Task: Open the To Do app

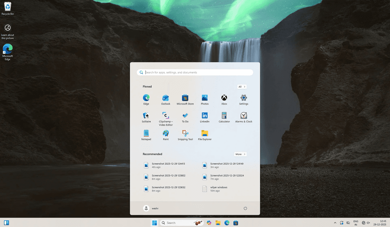Action: tap(185, 117)
